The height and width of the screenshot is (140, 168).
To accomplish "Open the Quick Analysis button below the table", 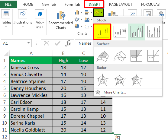I will [x=118, y=137].
